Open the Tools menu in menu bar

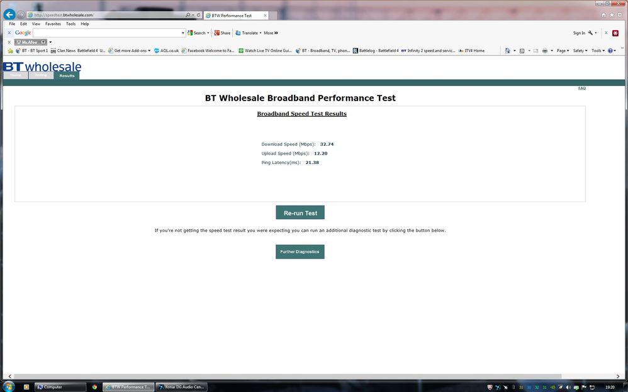coord(71,24)
